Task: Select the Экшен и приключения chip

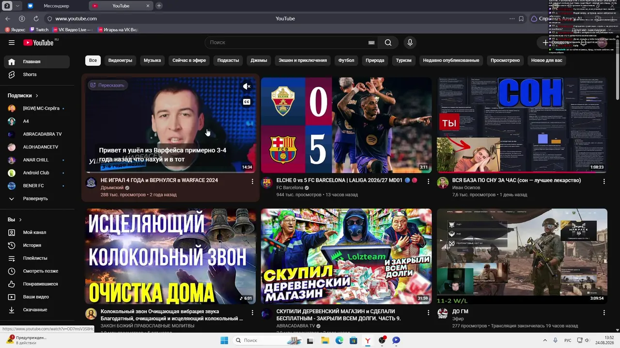Action: (x=303, y=60)
